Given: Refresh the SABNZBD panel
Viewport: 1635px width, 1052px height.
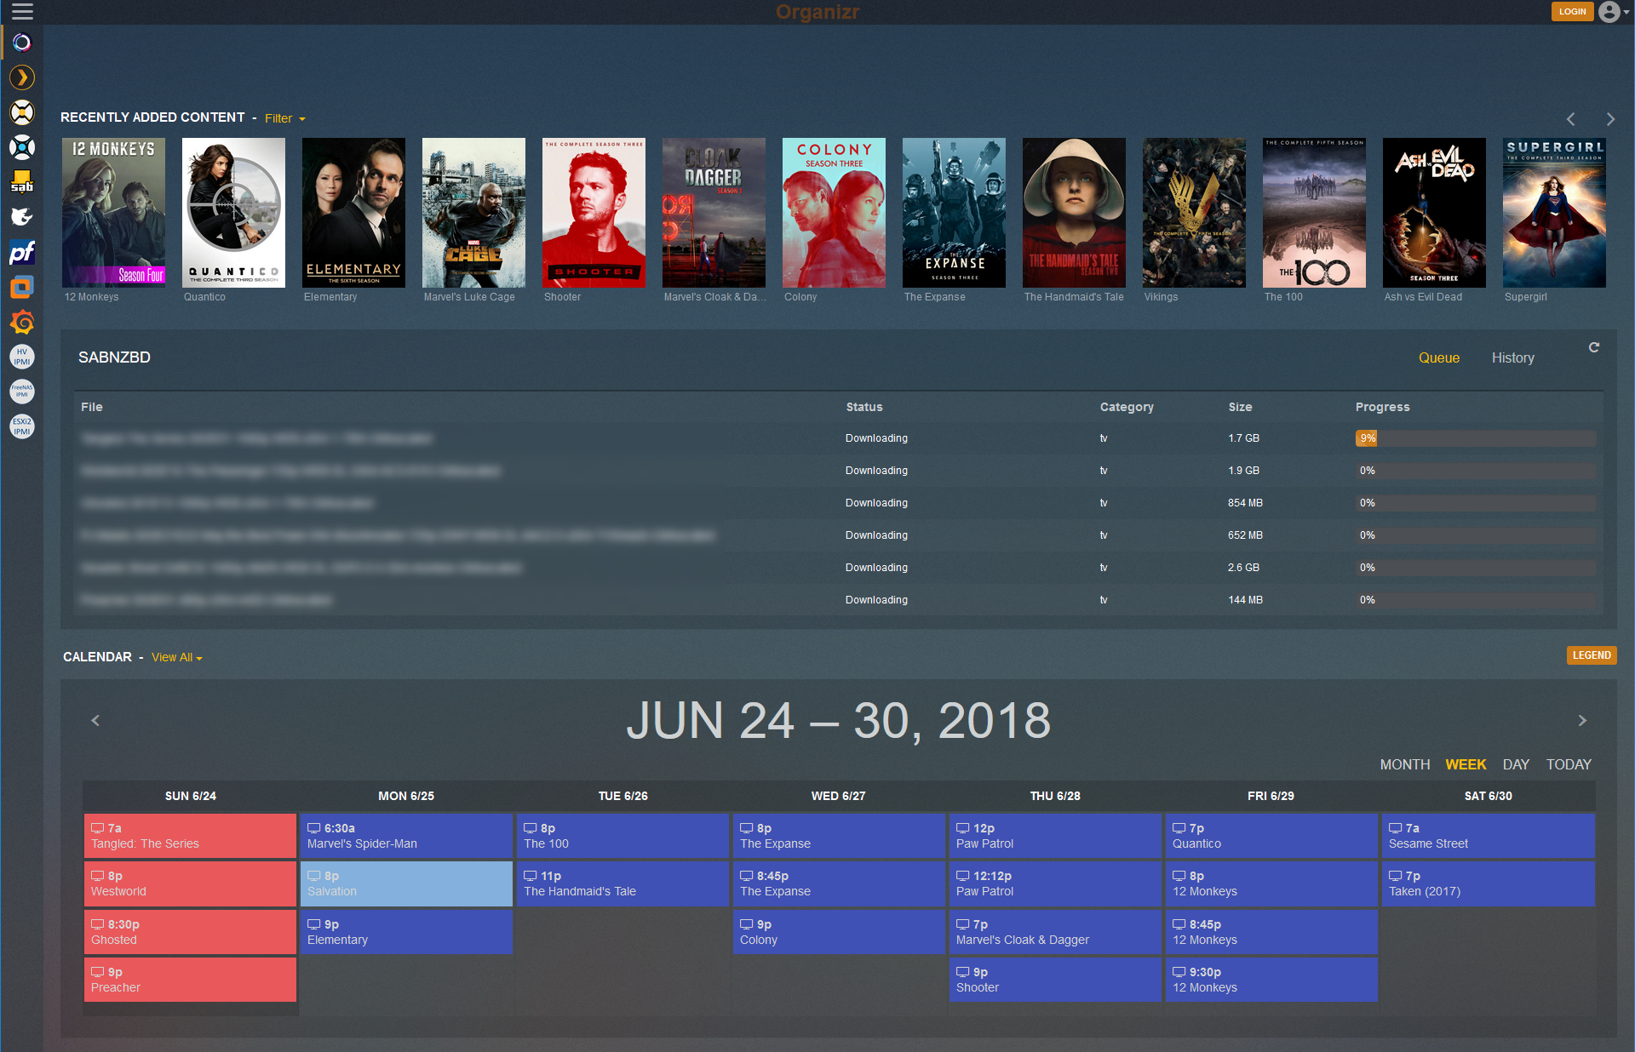Looking at the screenshot, I should pyautogui.click(x=1594, y=347).
